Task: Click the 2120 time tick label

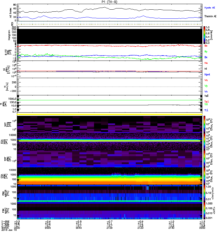Action: (x=140, y=228)
